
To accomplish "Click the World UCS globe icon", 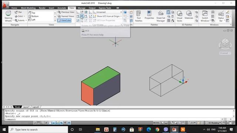I will click(x=86, y=12).
